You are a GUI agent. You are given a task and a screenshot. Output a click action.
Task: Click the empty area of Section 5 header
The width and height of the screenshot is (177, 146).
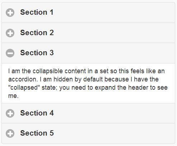[114, 133]
